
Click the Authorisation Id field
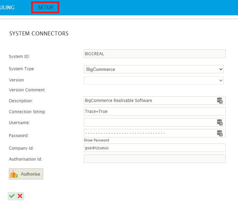tap(155, 159)
